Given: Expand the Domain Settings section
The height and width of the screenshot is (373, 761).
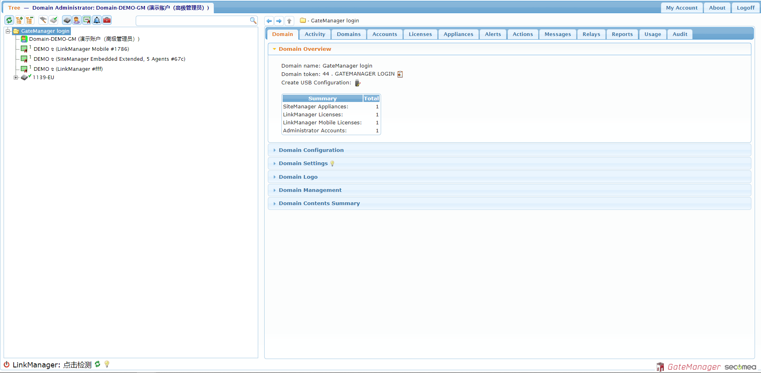Looking at the screenshot, I should tap(509, 164).
